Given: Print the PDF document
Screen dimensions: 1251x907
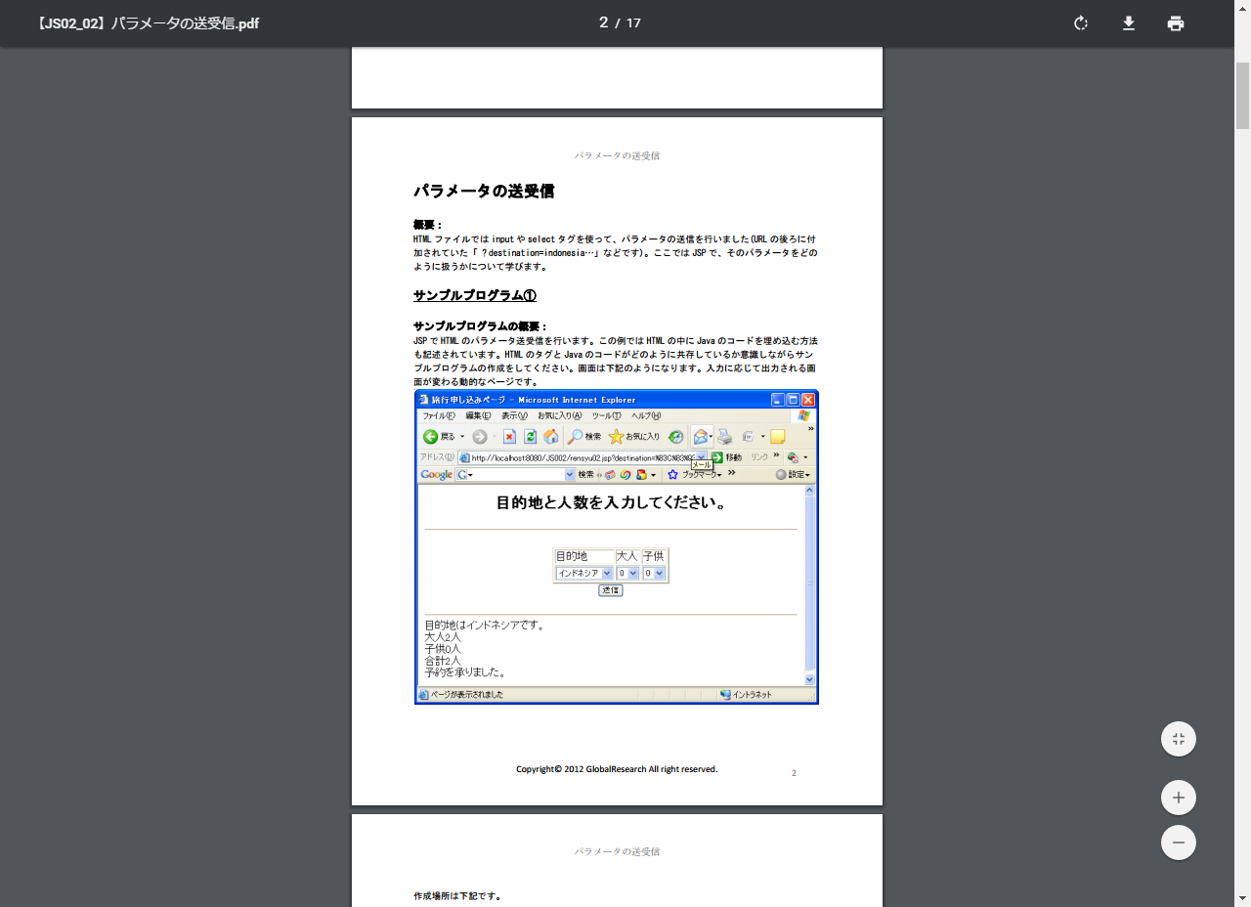Looking at the screenshot, I should [1176, 23].
